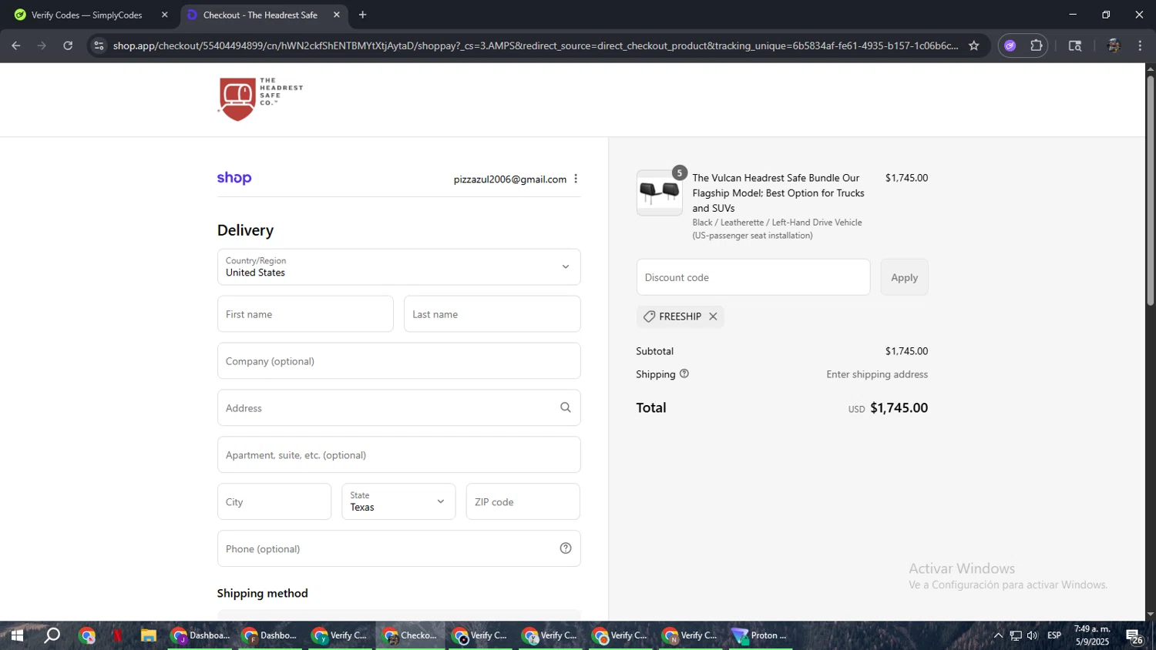Show shipping info question icon
The height and width of the screenshot is (650, 1156).
pos(684,374)
